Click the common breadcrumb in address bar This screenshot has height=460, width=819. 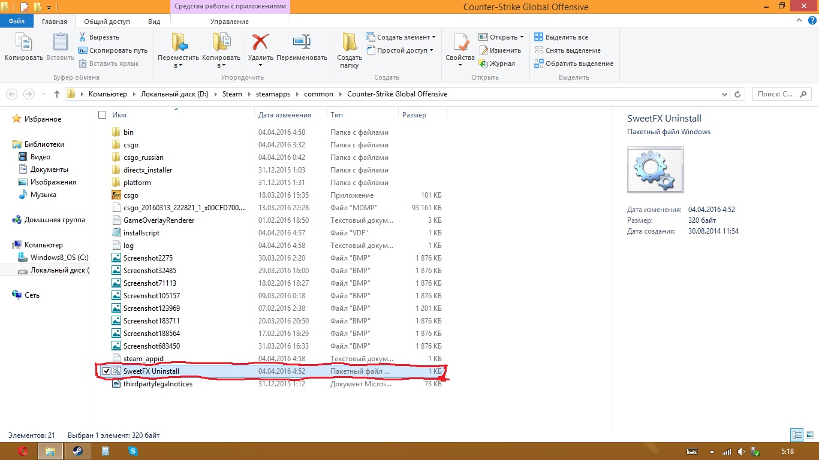click(x=318, y=94)
